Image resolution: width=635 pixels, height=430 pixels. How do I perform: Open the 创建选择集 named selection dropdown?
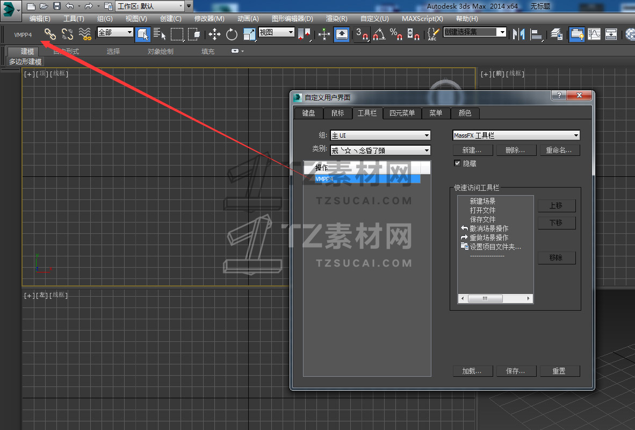[475, 32]
